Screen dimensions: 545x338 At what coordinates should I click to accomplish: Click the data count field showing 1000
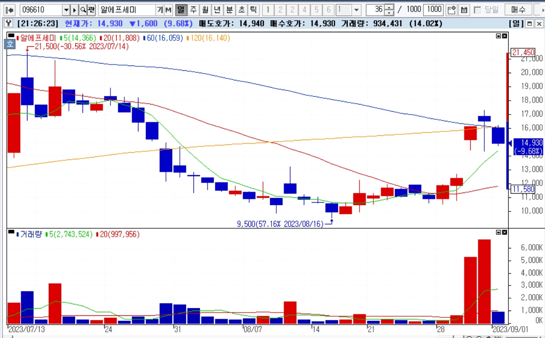point(434,10)
